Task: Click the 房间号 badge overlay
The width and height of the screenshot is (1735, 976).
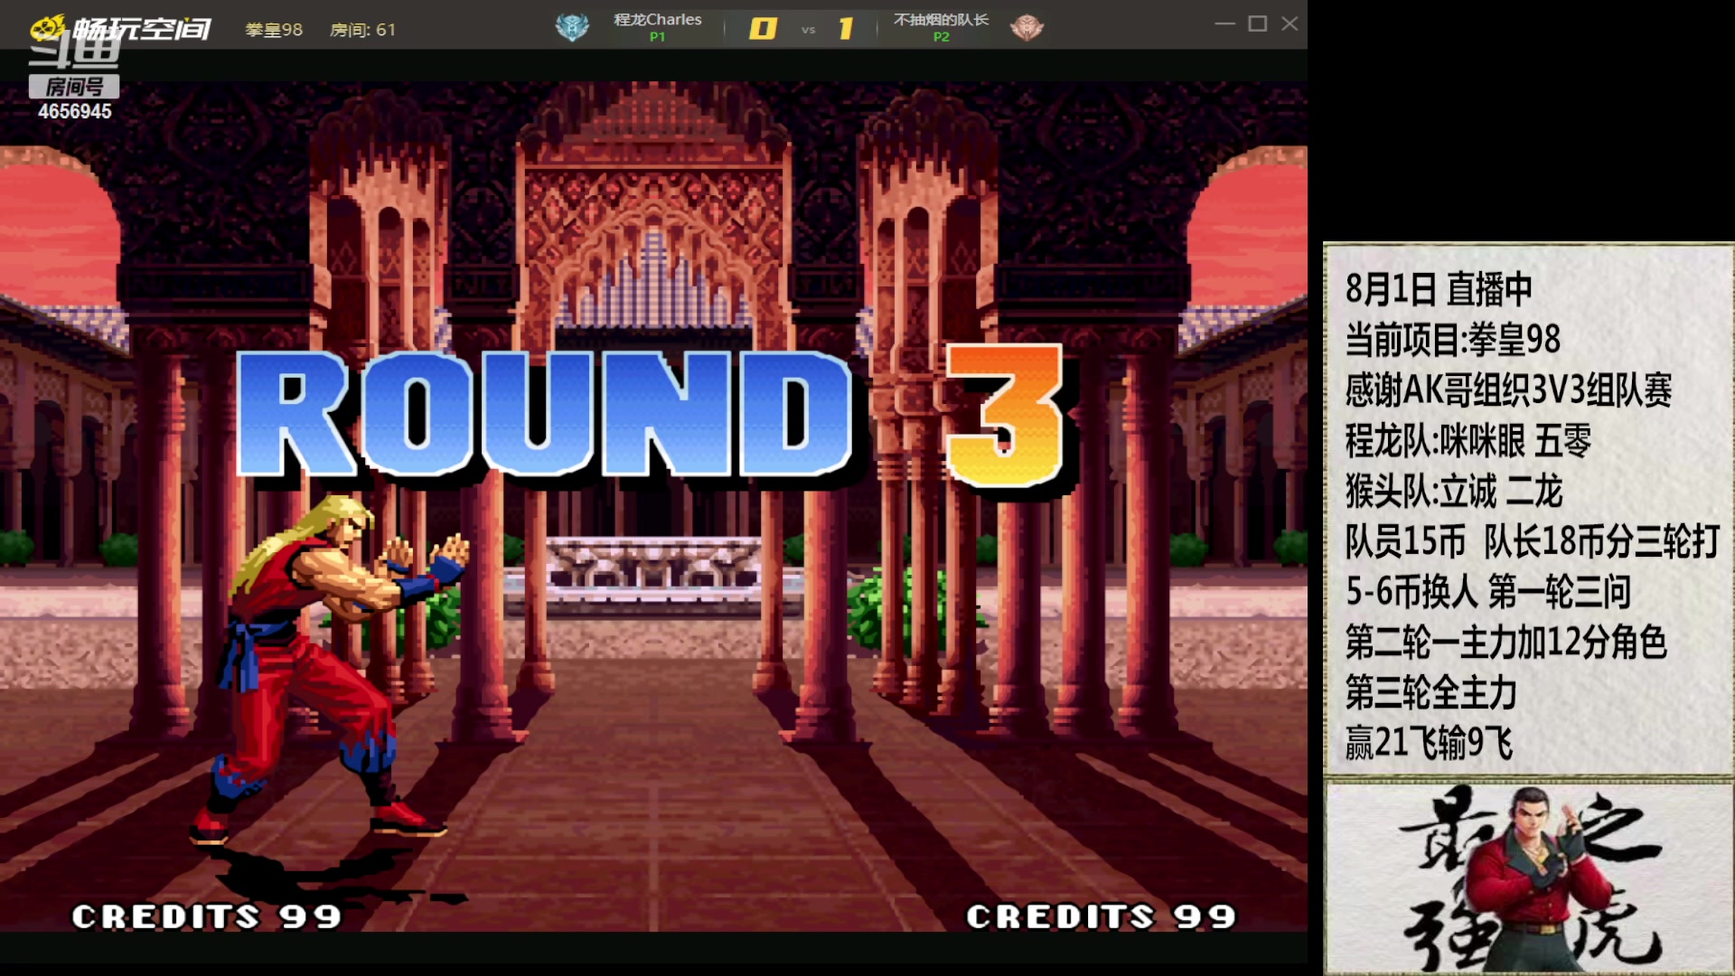Action: tap(74, 87)
